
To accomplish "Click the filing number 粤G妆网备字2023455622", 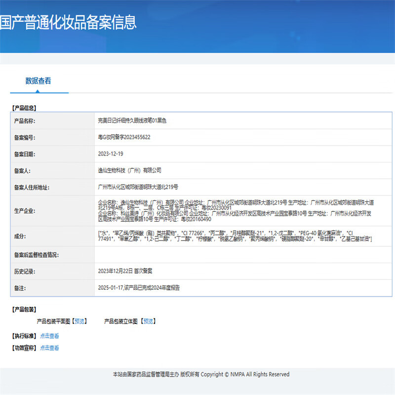I will coord(124,137).
